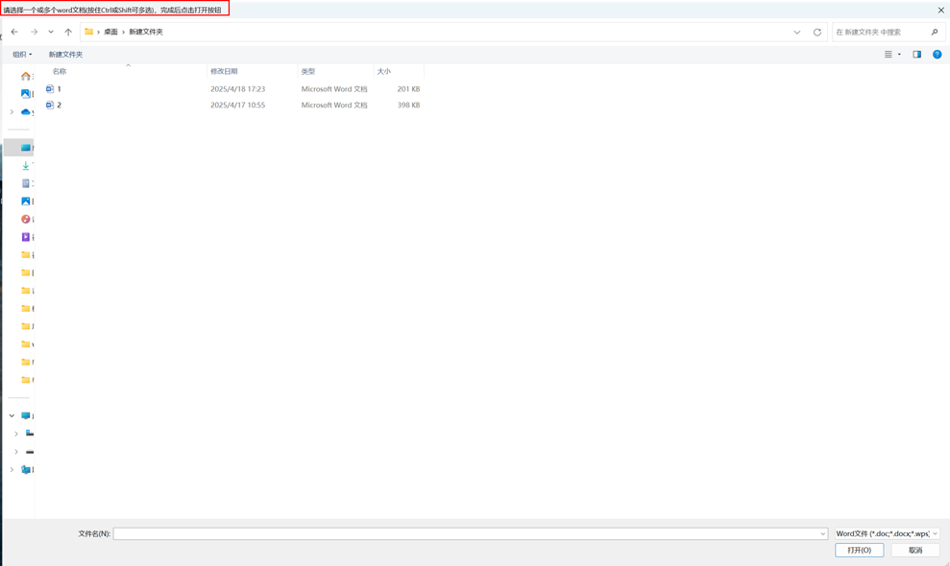Expand the address bar history dropdown
Screen dimensions: 950x566
(797, 32)
